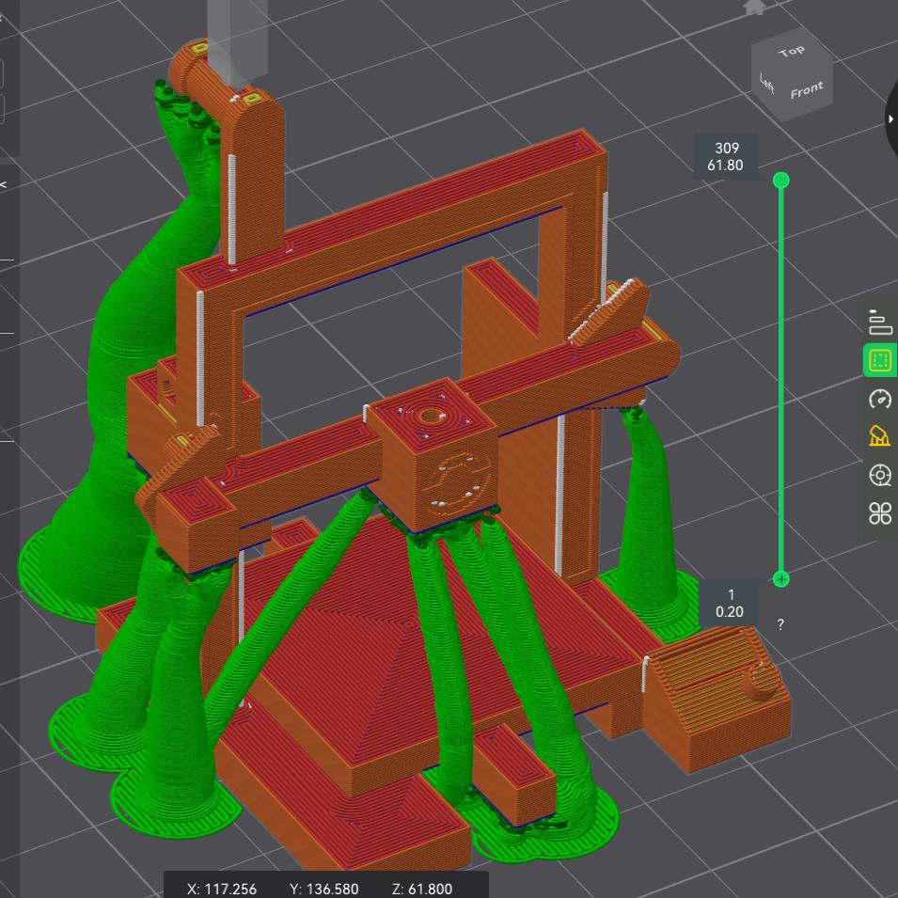Select the Left face of view cube
The height and width of the screenshot is (898, 898).
click(767, 83)
